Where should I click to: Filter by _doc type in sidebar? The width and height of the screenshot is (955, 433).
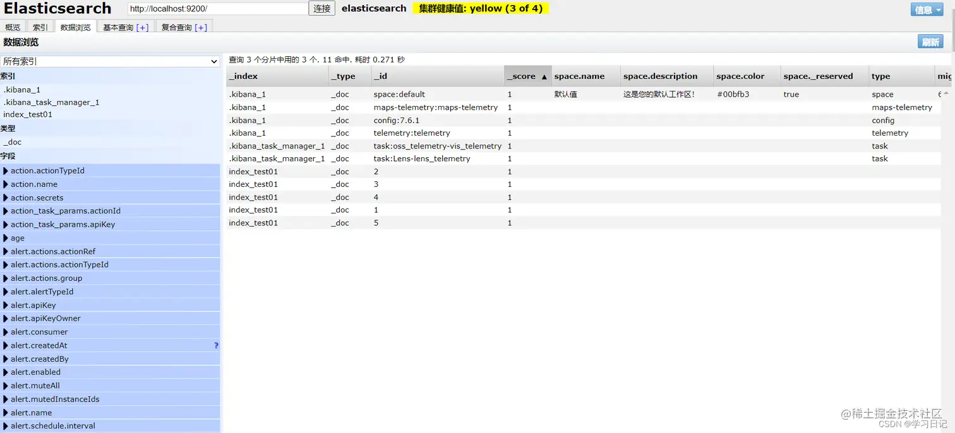[x=12, y=142]
